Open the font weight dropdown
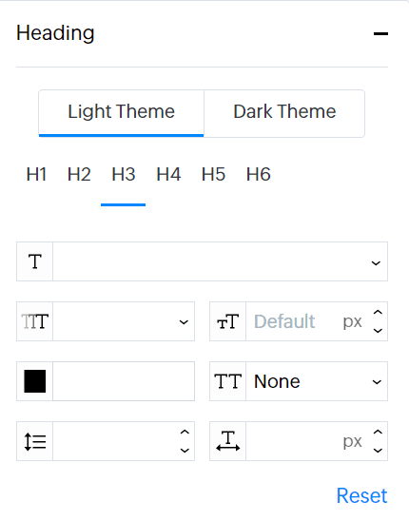This screenshot has width=409, height=521. pyautogui.click(x=124, y=321)
